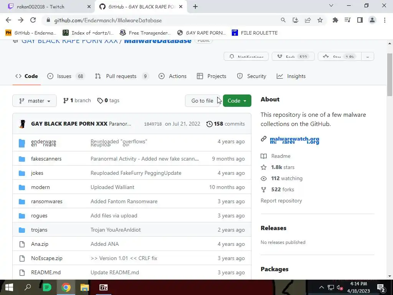Open the fakescanners folder
This screenshot has width=393, height=295.
pos(46,159)
